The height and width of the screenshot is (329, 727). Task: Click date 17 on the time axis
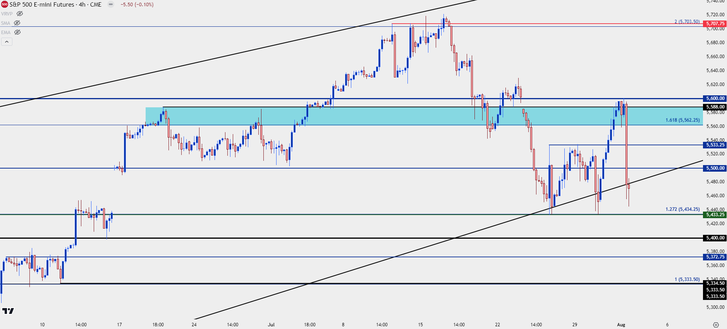click(119, 325)
